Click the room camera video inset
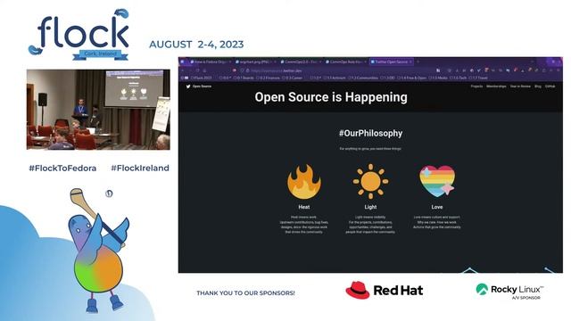Image resolution: width=571 pixels, height=321 pixels. (98, 110)
